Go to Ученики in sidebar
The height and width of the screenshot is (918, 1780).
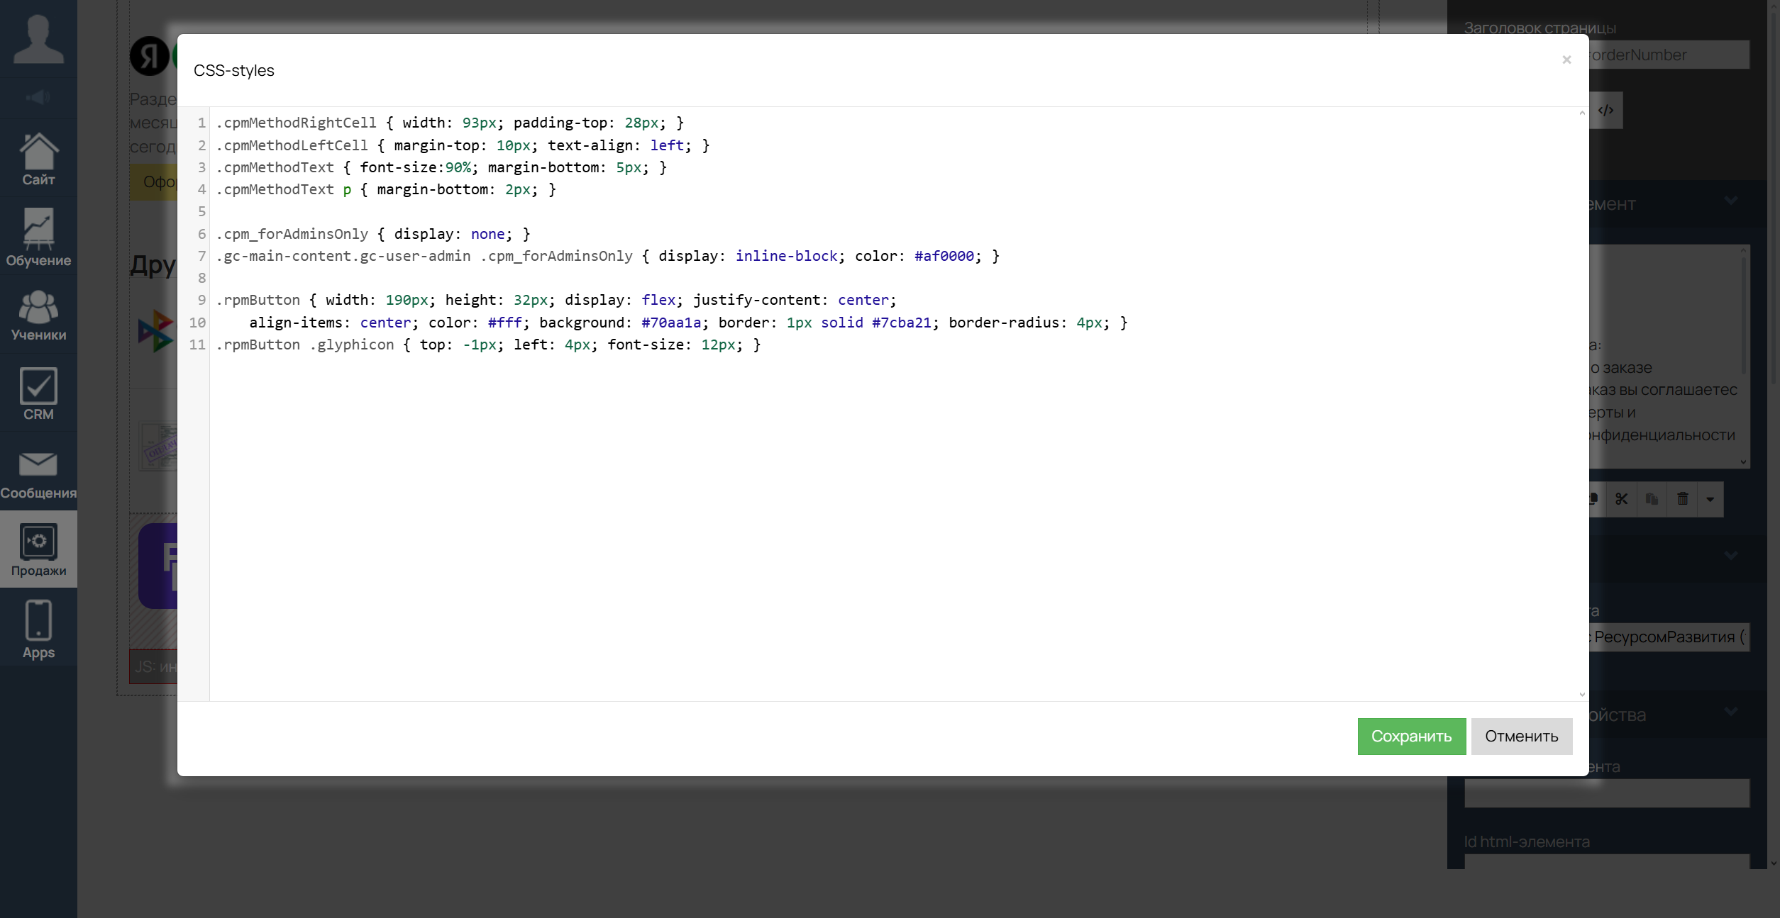(38, 315)
